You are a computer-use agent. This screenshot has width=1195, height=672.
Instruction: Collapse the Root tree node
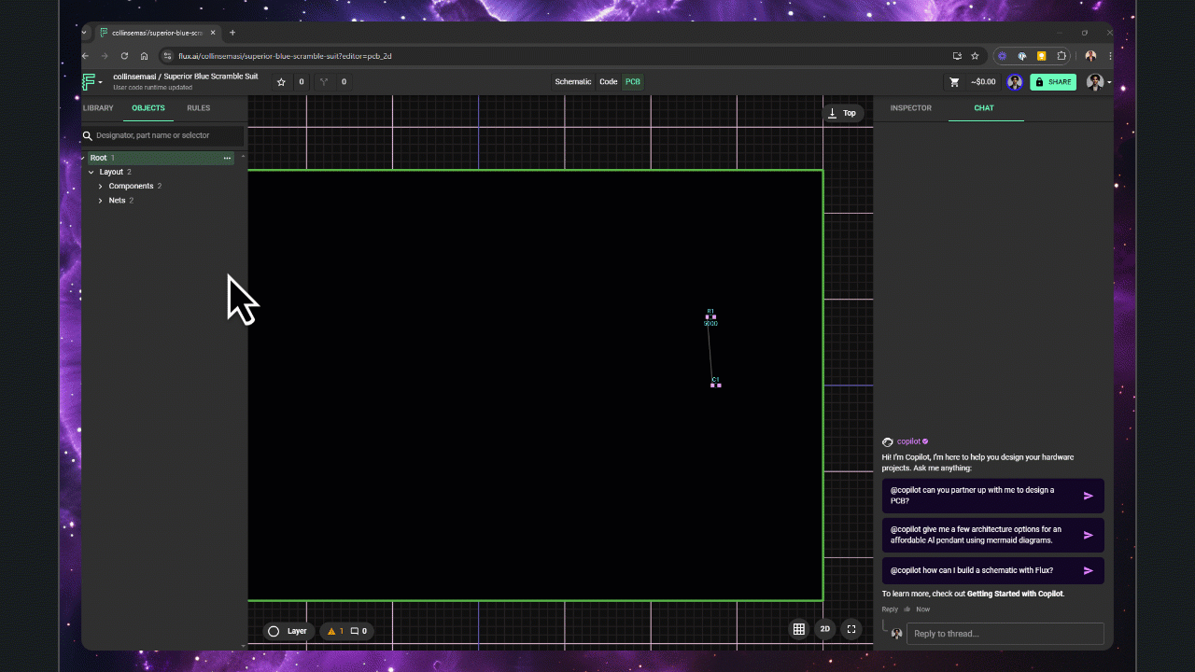pyautogui.click(x=83, y=158)
